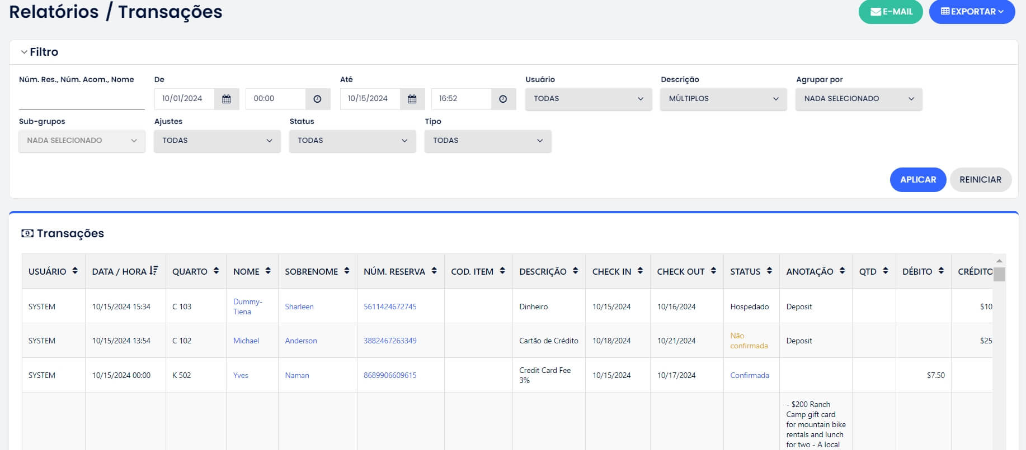Click the Até date field 10/15/2024

[370, 99]
